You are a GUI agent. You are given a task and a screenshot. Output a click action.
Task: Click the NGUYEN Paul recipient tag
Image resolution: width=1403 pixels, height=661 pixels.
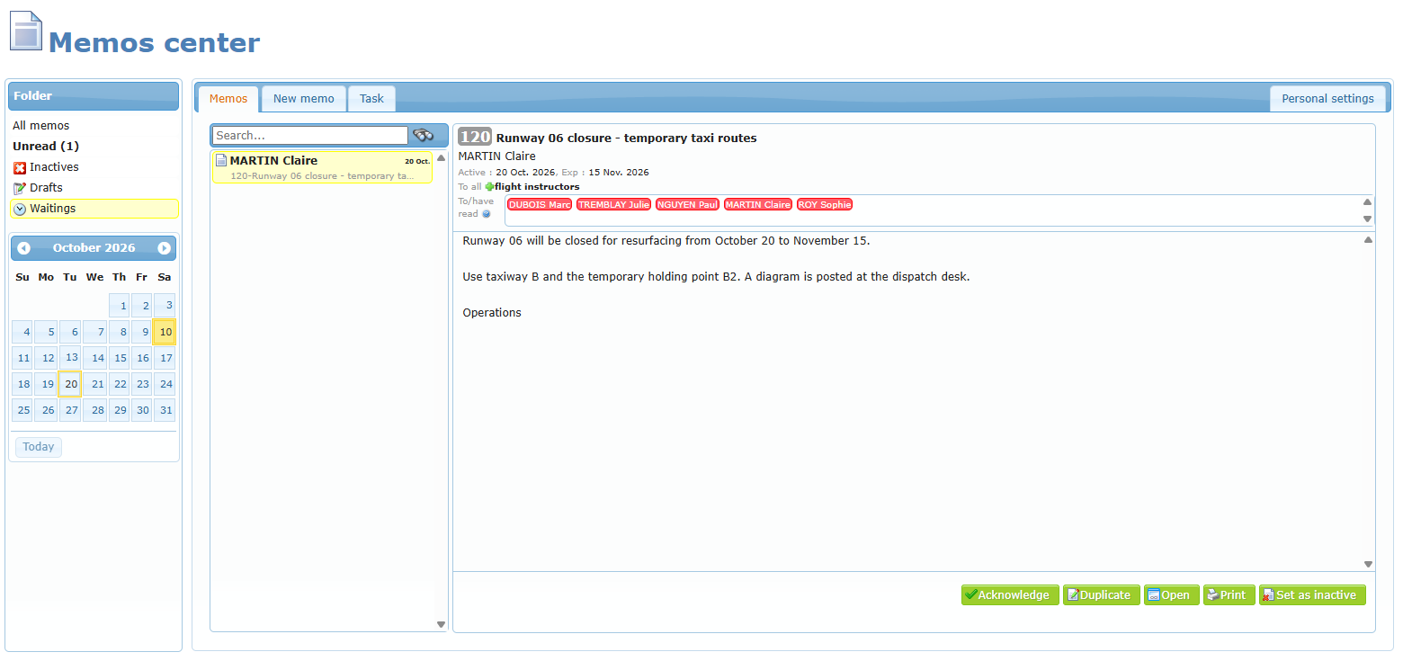[687, 205]
